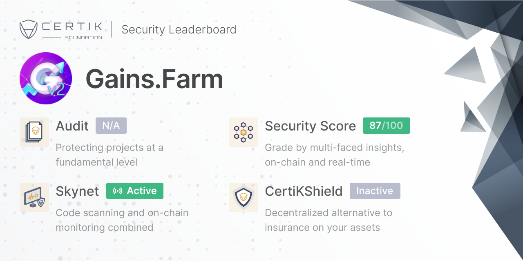Click the Inactive CertiKShield badge
Viewport: 523px width, 261px height.
pos(375,191)
